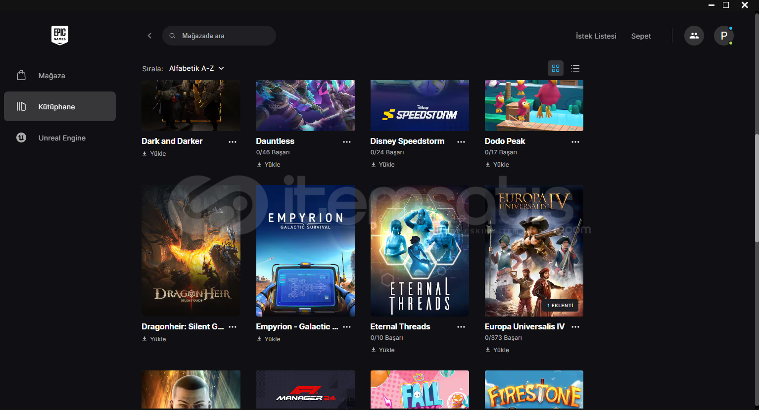The height and width of the screenshot is (410, 759).
Task: Open the Disney Speedstorm cover art
Action: (x=420, y=105)
